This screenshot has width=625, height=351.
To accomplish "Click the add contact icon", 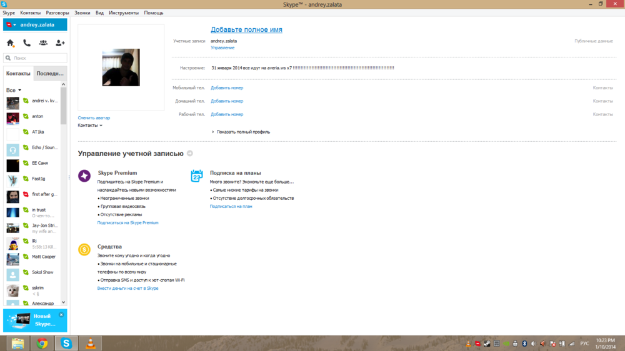I will click(x=60, y=43).
